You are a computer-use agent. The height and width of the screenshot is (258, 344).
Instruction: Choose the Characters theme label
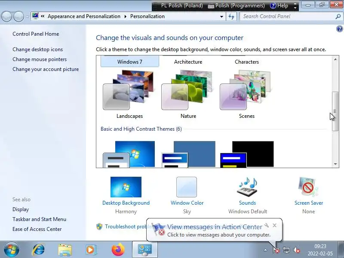(x=247, y=62)
